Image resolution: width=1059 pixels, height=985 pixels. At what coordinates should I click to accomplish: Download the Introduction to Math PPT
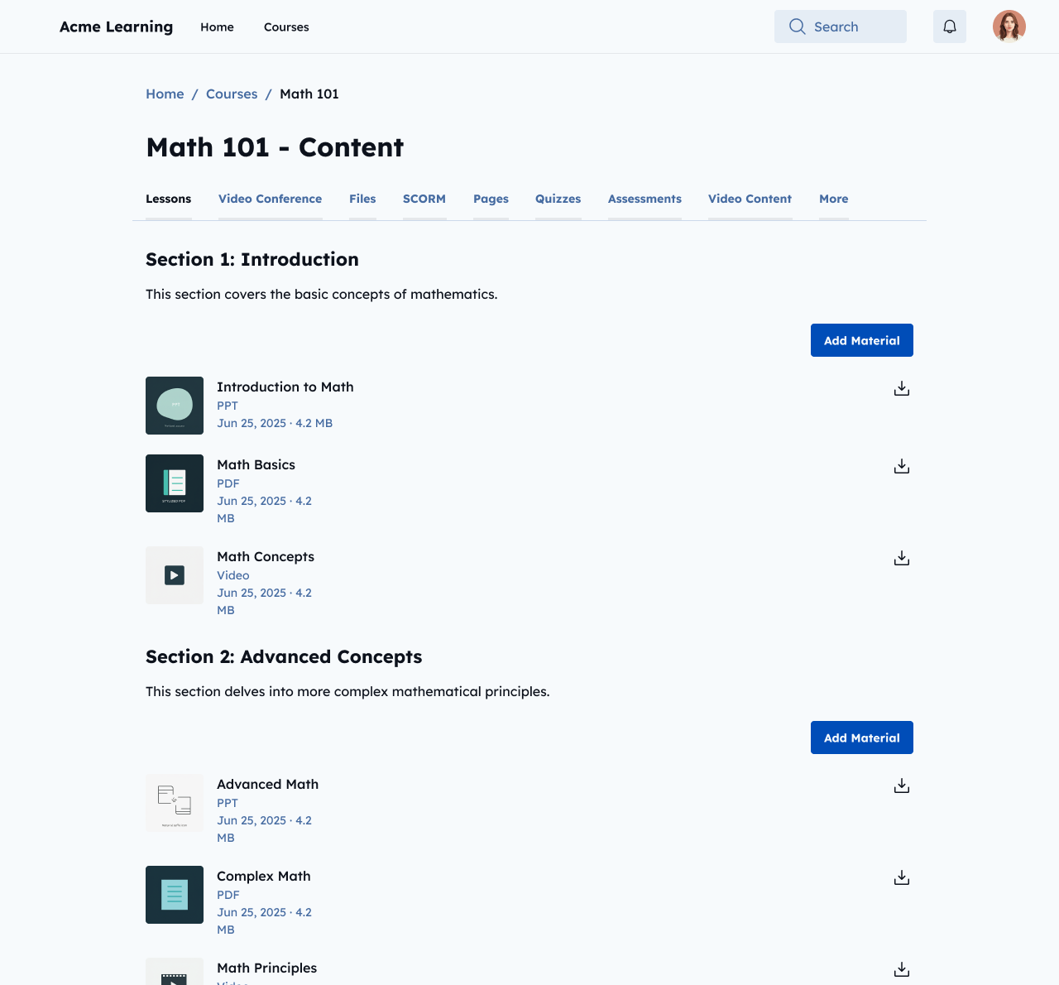click(x=901, y=387)
